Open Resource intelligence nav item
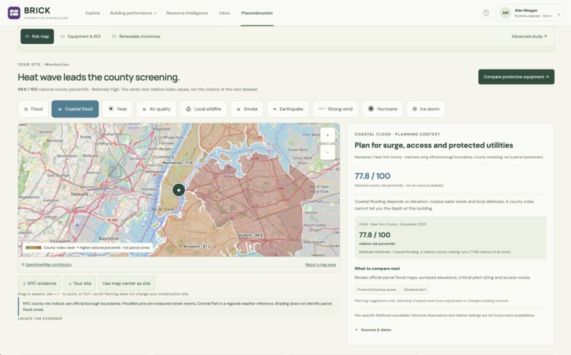Screen dimensions: 571x355 click(187, 13)
